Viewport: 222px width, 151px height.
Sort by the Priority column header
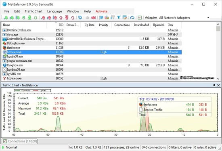pos(103,25)
